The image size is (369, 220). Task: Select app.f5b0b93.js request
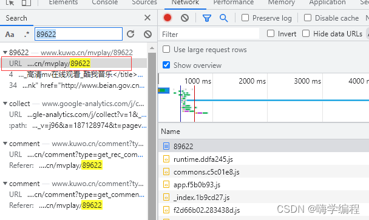(x=263, y=185)
